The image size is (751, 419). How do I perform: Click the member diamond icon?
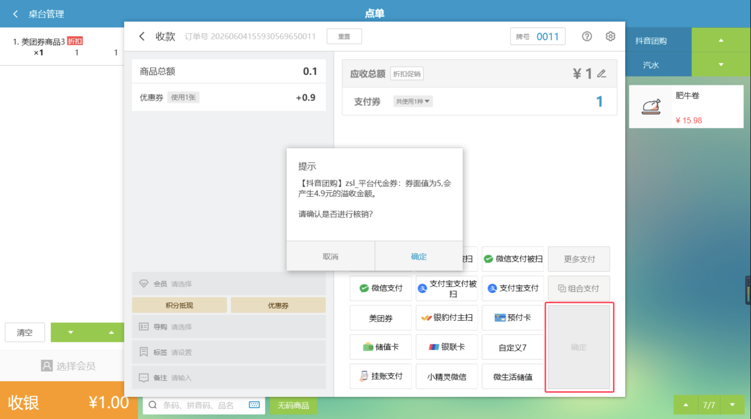pos(144,283)
